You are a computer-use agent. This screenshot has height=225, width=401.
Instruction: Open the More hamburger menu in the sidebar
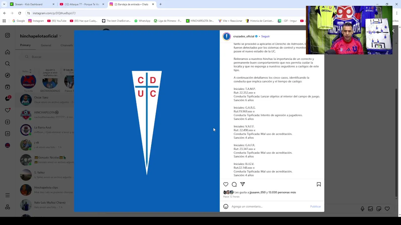tap(8, 195)
